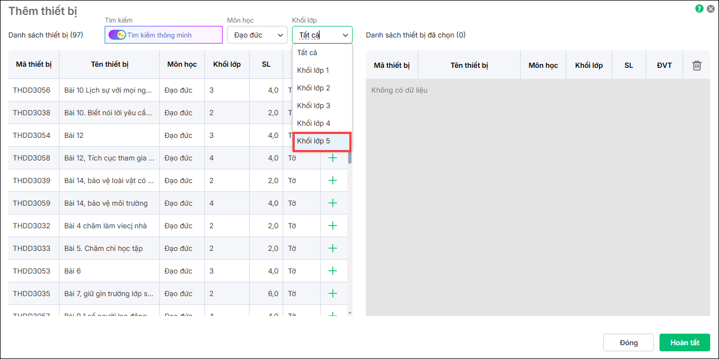Image resolution: width=719 pixels, height=359 pixels.
Task: Open the Môn học dropdown showing Đạo đức
Action: [257, 35]
